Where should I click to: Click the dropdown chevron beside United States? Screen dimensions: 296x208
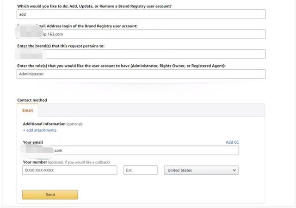point(234,170)
